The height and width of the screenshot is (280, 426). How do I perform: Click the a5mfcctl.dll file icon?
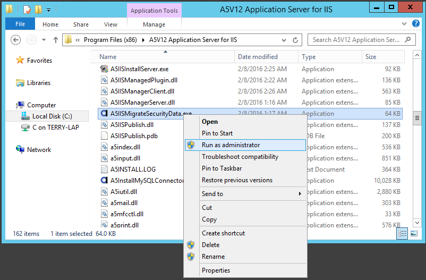(104, 214)
